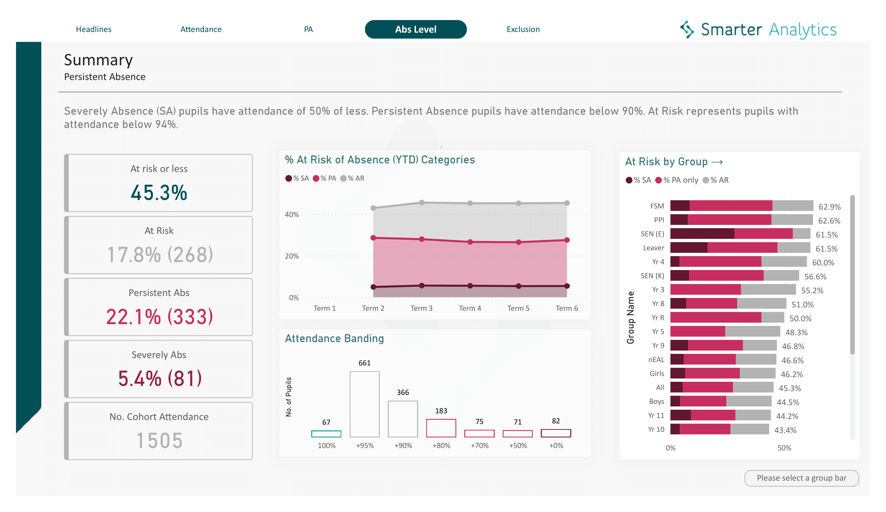Click the Term 6 data point on the AR line
This screenshot has height=512, width=886.
click(x=567, y=203)
